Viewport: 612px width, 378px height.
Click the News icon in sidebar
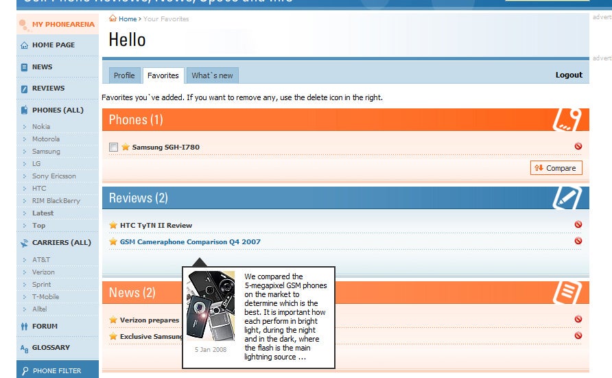tap(24, 67)
